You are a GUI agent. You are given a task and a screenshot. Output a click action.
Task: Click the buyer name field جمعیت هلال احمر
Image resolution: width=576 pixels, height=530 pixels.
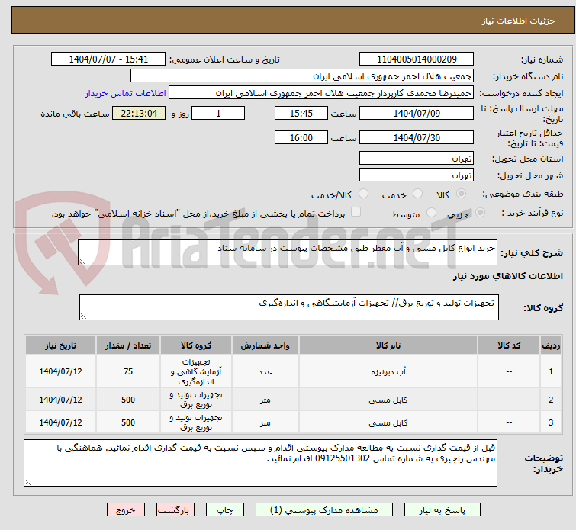point(302,76)
